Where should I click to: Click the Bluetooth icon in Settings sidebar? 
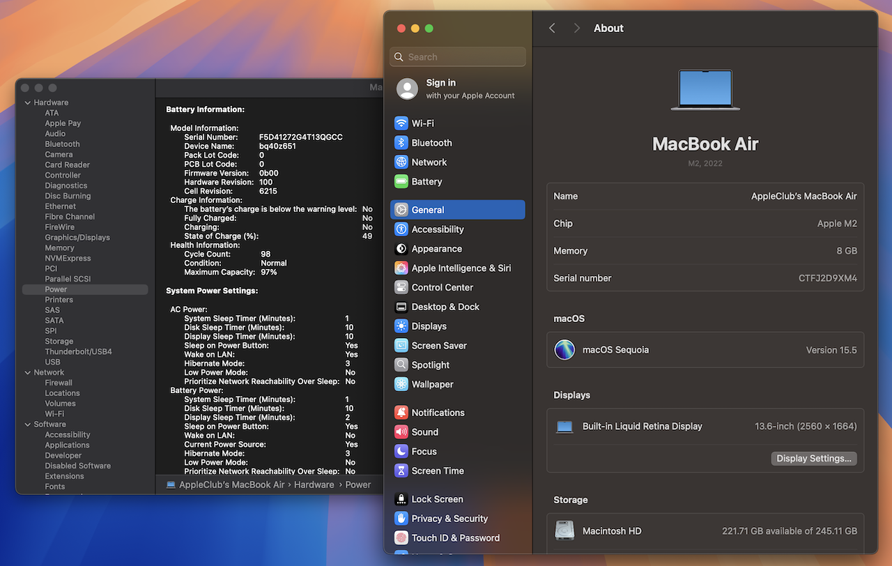[401, 143]
